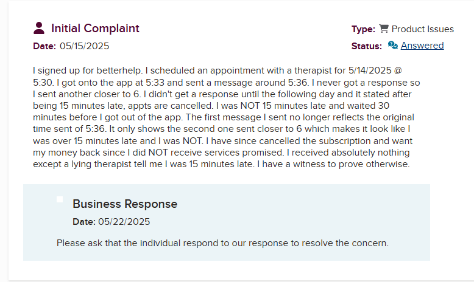Click the Business Response heading
474x282 pixels.
coord(125,204)
